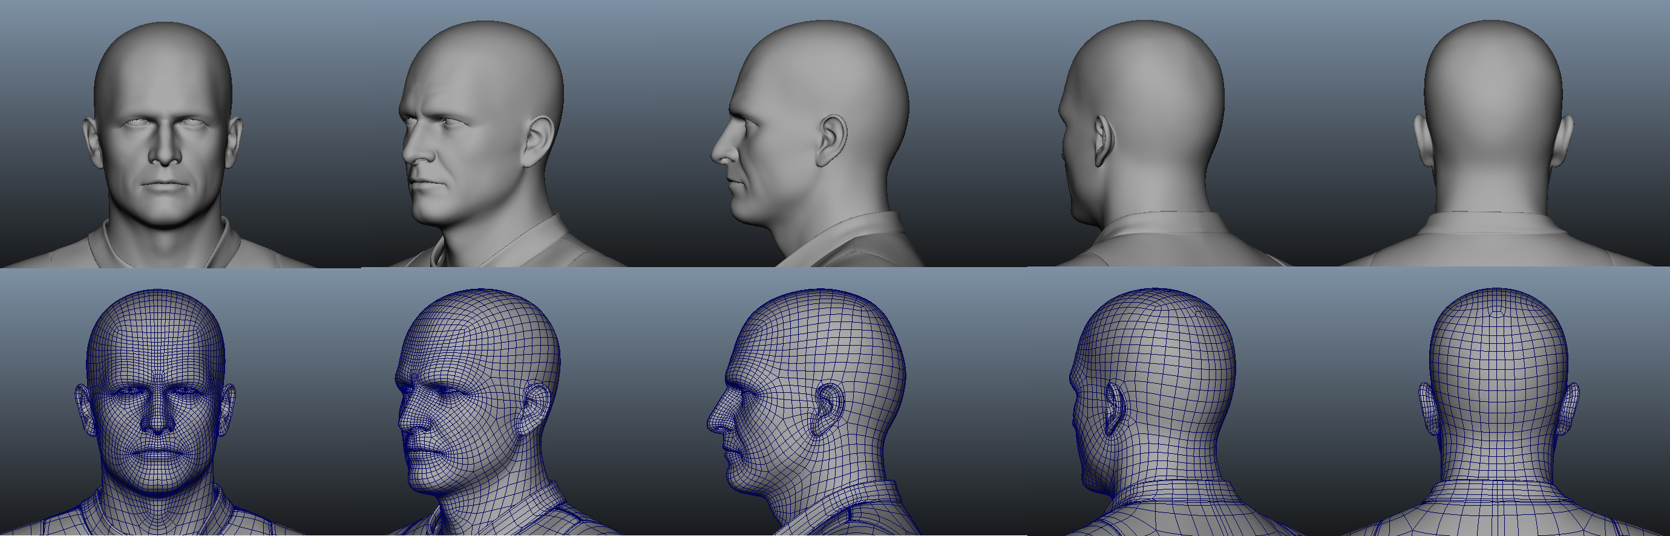Select the shaded three-quarter front head render
Image resolution: width=1670 pixels, height=536 pixels.
coord(499,143)
